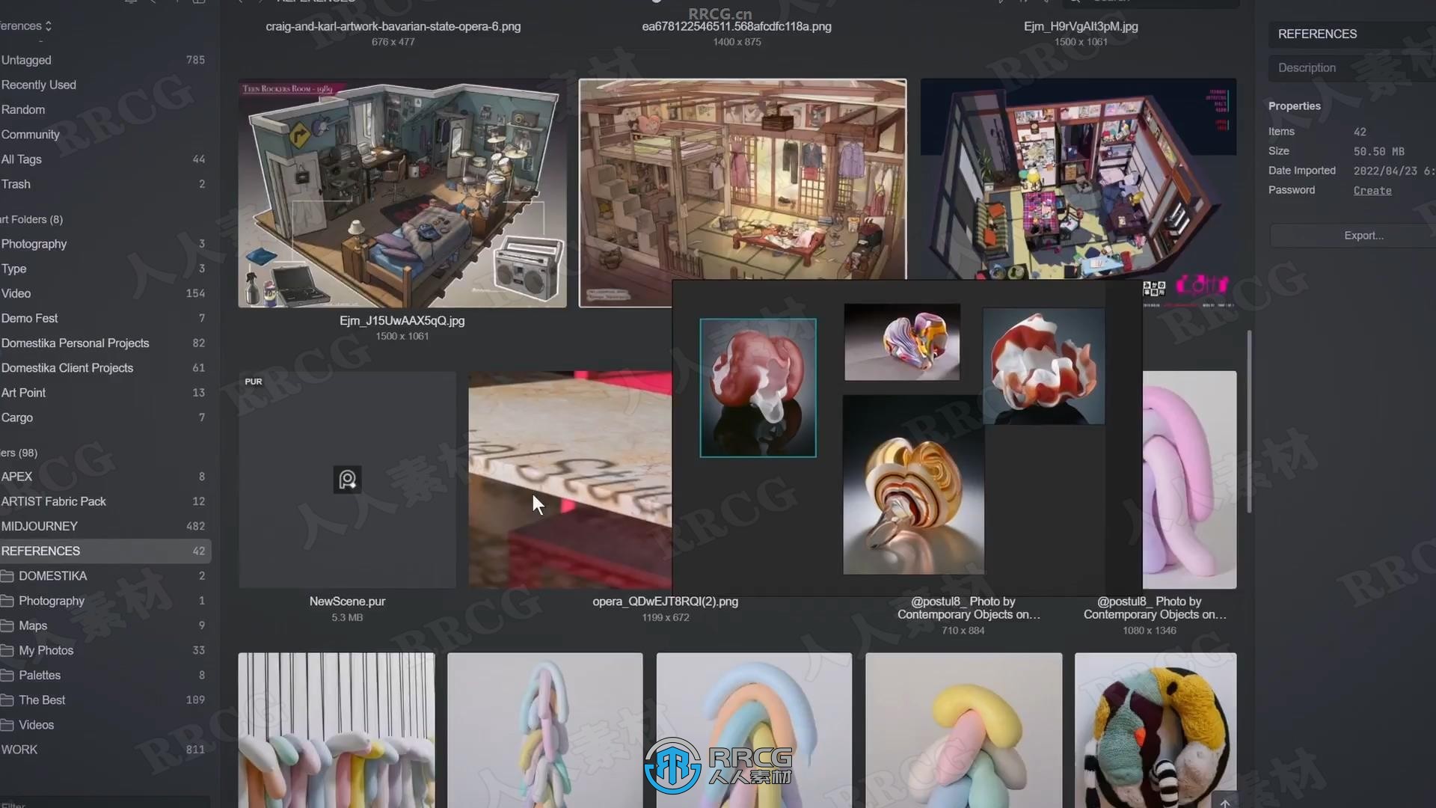This screenshot has width=1436, height=808.
Task: Open the Video smart folder
Action: pyautogui.click(x=105, y=293)
